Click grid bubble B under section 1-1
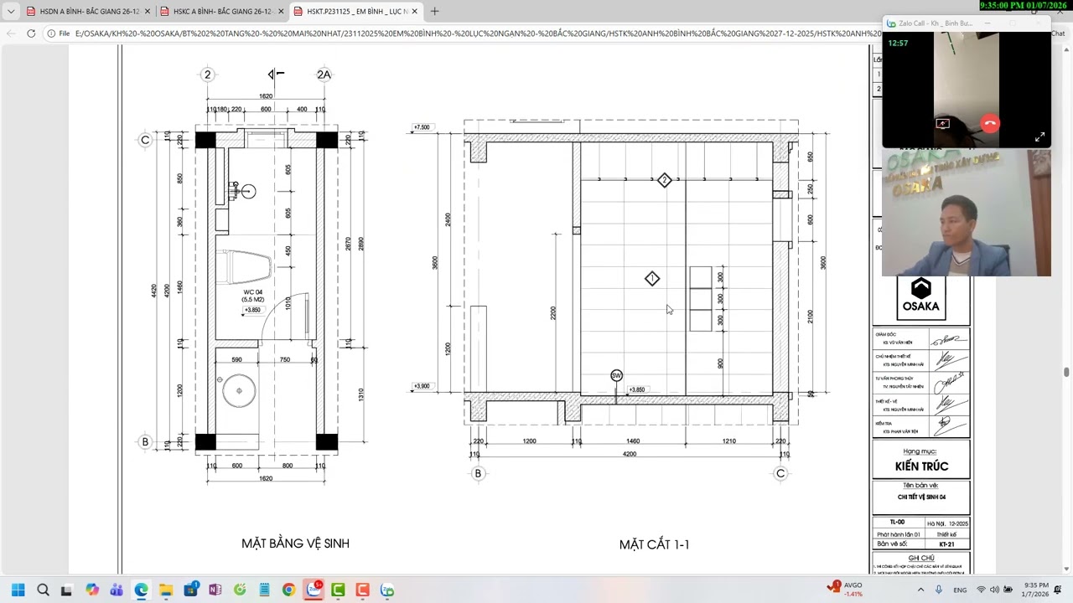This screenshot has width=1073, height=603. [478, 473]
